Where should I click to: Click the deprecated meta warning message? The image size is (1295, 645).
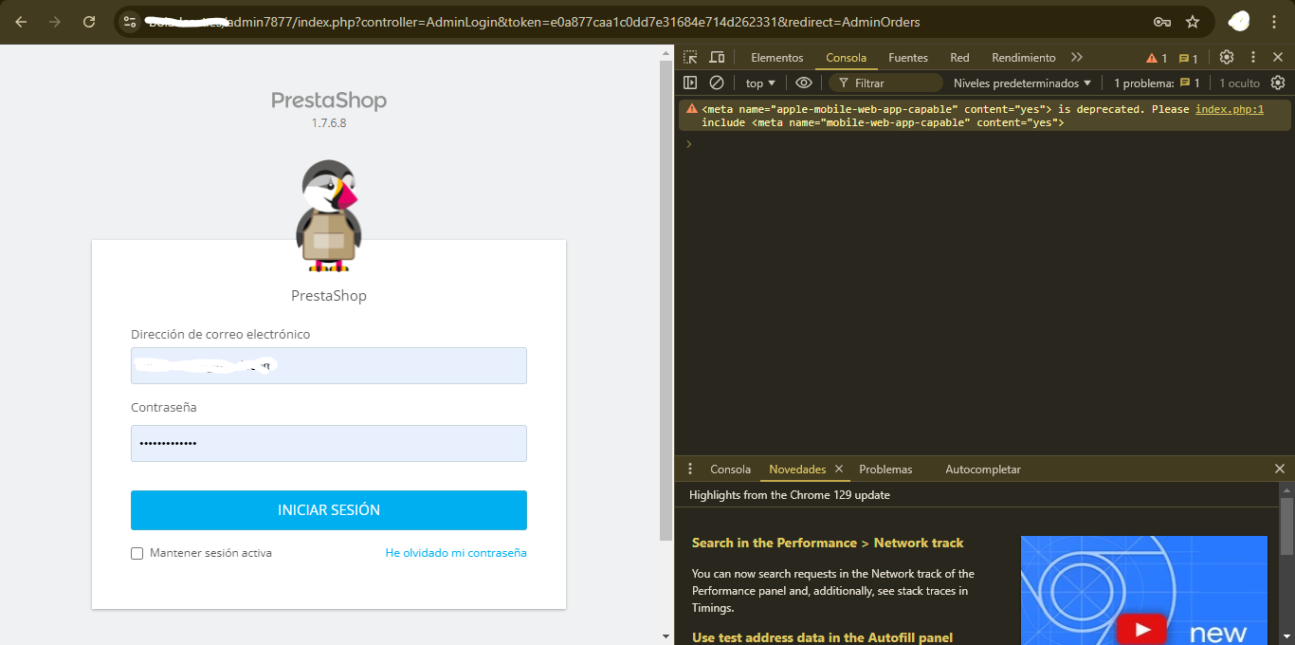(986, 116)
